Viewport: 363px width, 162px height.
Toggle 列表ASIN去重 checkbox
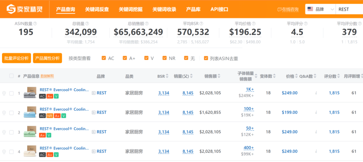[x=206, y=58]
